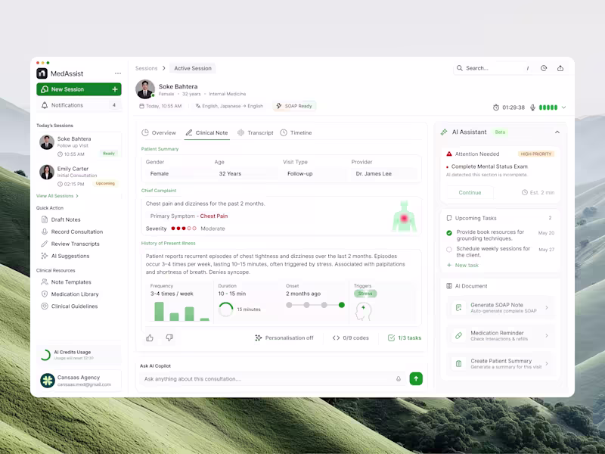Click the SOAP Ready badge
This screenshot has height=454, width=605.
click(294, 106)
